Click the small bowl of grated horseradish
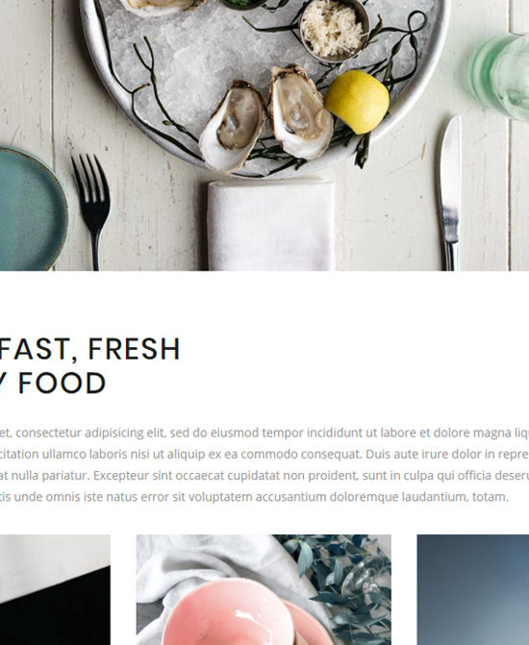Screen dimensions: 529x645 click(335, 30)
